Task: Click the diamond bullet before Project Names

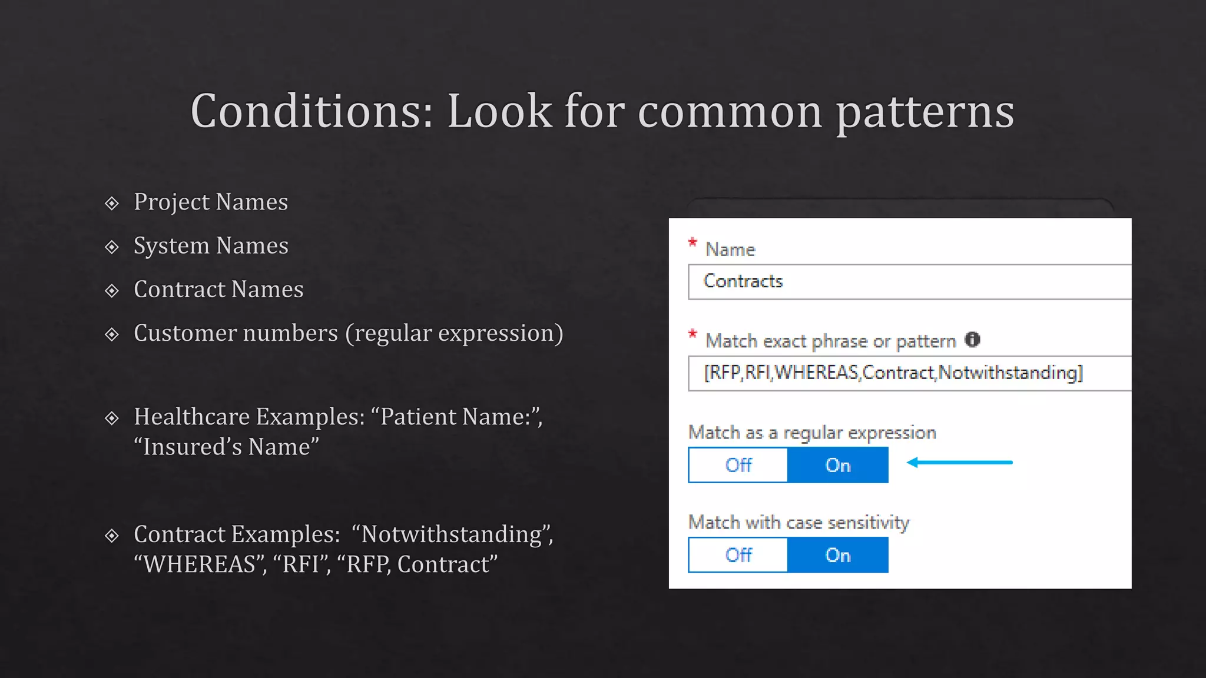Action: [x=112, y=204]
